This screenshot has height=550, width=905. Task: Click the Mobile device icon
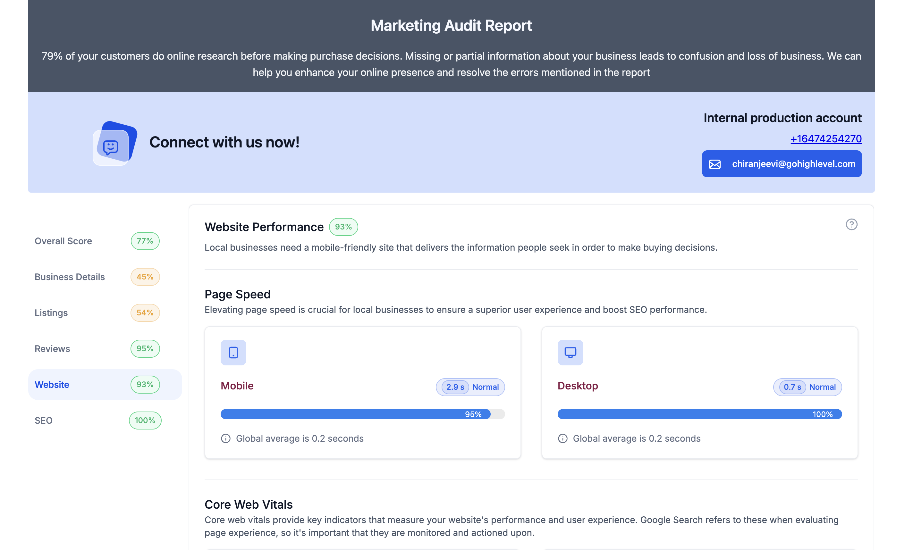(233, 353)
